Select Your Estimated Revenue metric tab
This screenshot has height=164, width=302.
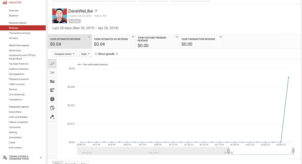[70, 42]
